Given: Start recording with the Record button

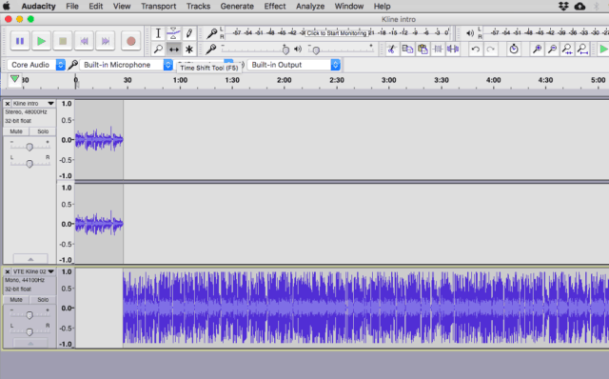Looking at the screenshot, I should (131, 41).
